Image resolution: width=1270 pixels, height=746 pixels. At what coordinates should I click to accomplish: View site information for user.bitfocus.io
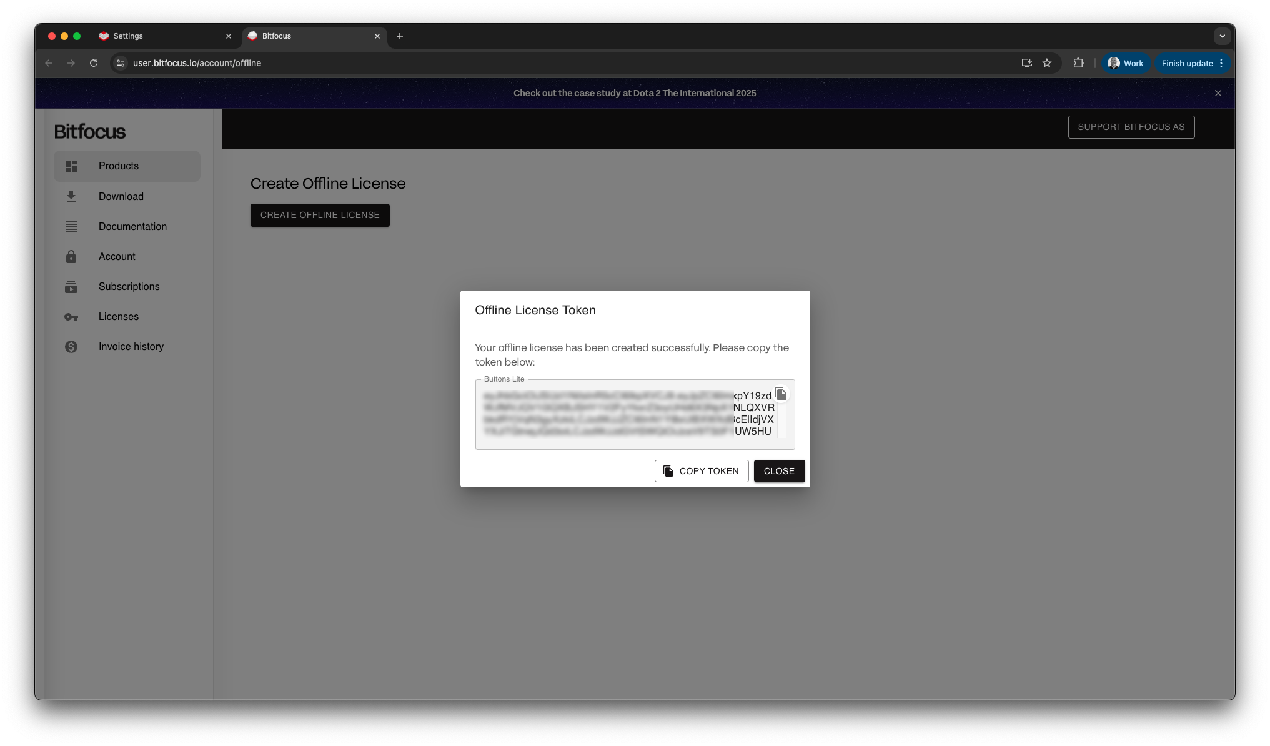click(121, 63)
